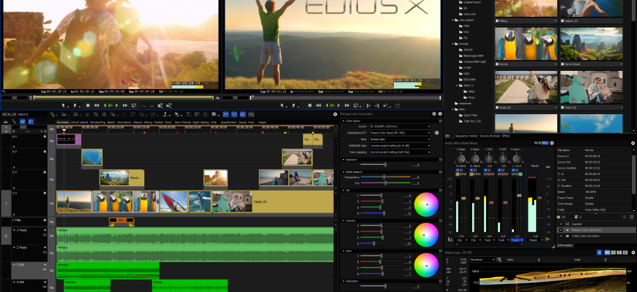Click the Cut (scissors) icon in timeline toolbar
637x292 pixels.
(x=87, y=115)
